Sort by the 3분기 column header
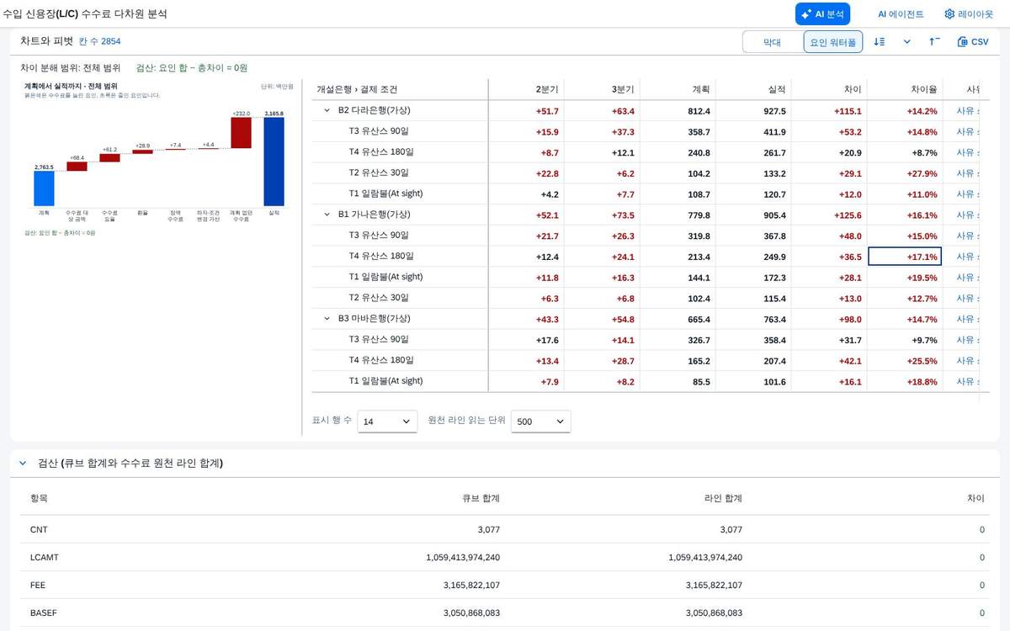 coord(623,89)
